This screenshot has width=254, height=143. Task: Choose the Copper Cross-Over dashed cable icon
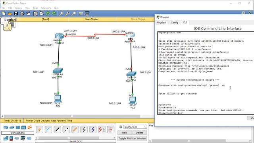click(x=66, y=129)
